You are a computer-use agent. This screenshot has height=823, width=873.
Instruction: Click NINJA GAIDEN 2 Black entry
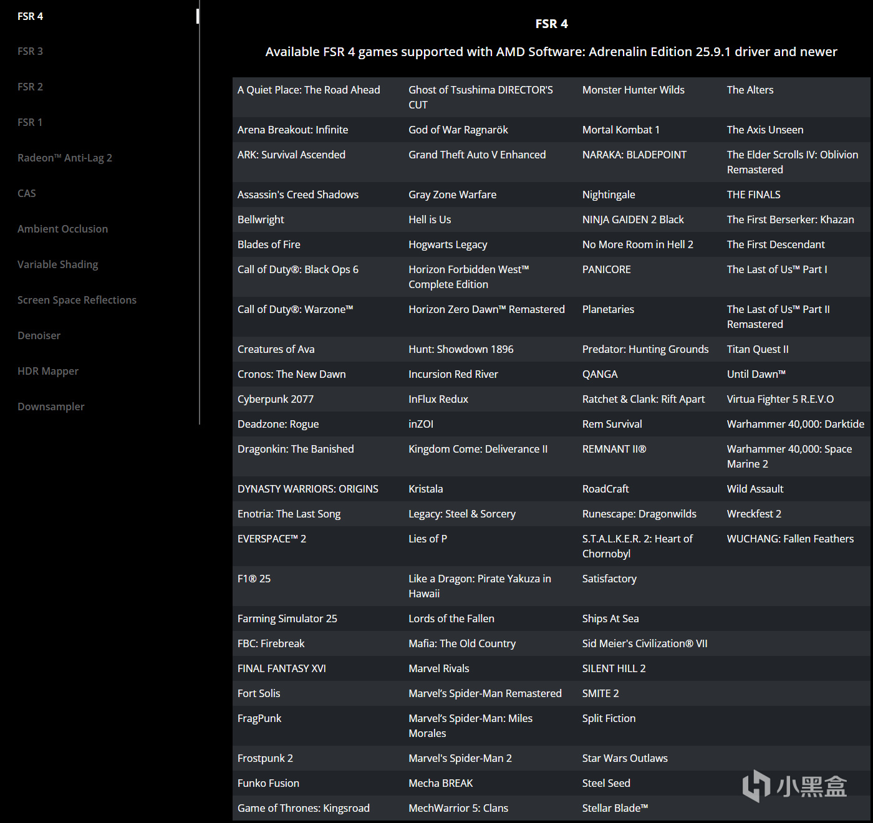[633, 219]
